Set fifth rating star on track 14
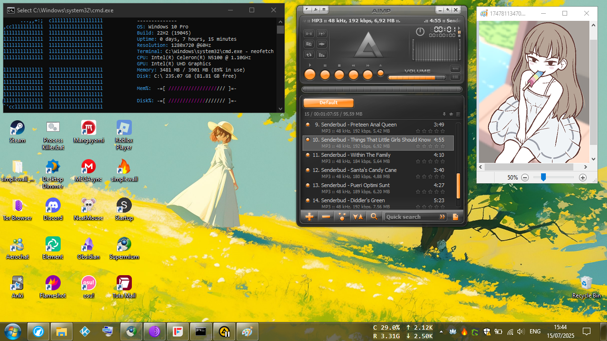607x341 pixels. [x=442, y=207]
